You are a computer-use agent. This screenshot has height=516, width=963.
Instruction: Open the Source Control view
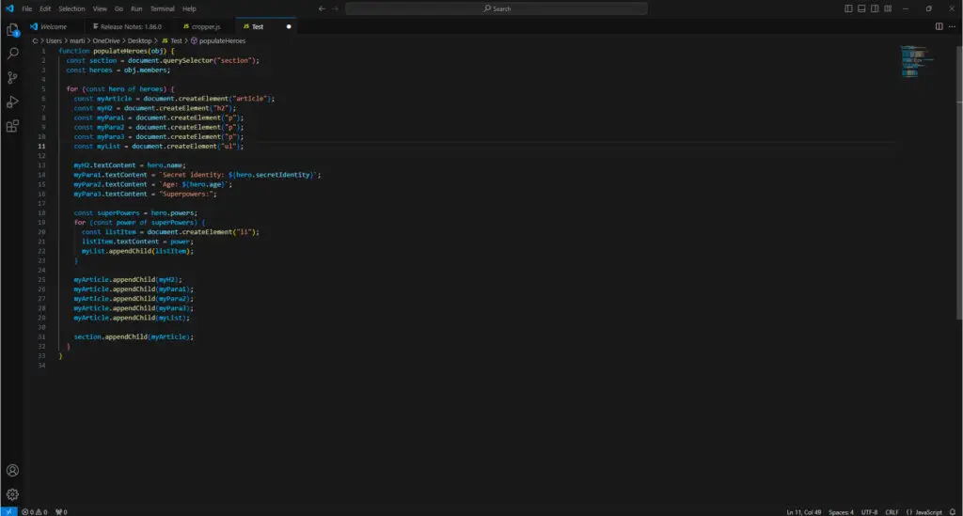[12, 78]
